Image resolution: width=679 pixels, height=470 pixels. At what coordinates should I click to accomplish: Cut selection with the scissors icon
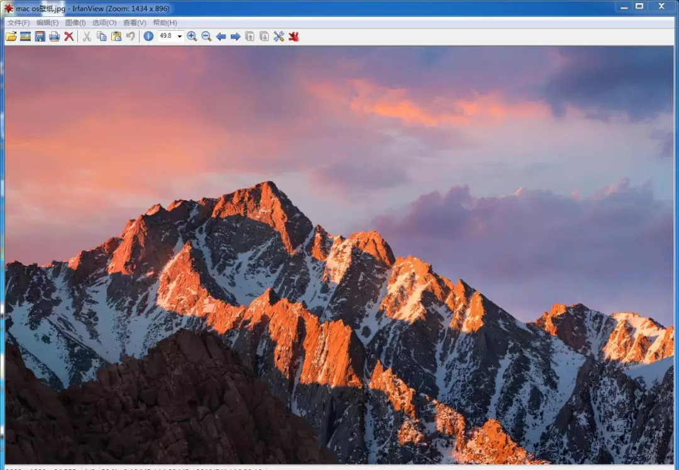pos(87,36)
